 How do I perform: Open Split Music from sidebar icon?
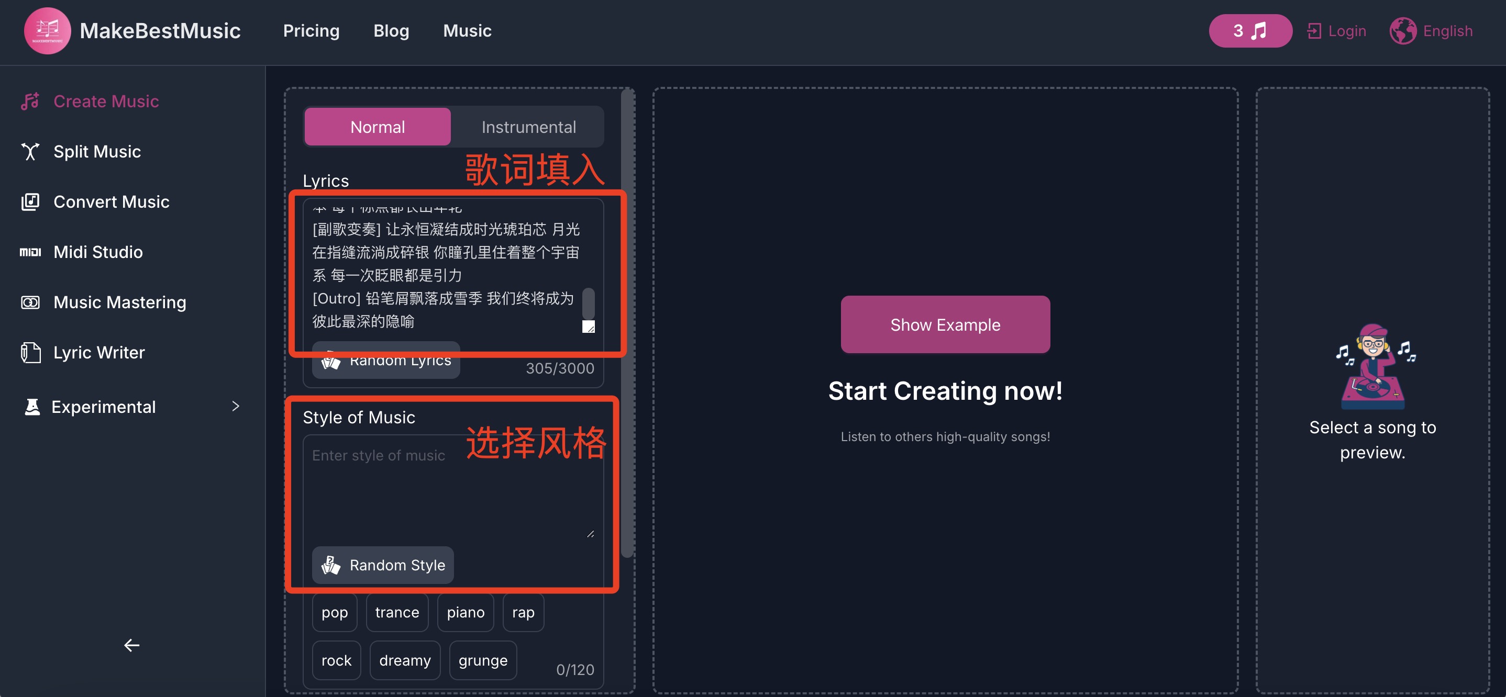[30, 152]
